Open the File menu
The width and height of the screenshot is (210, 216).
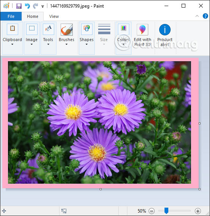click(x=11, y=16)
